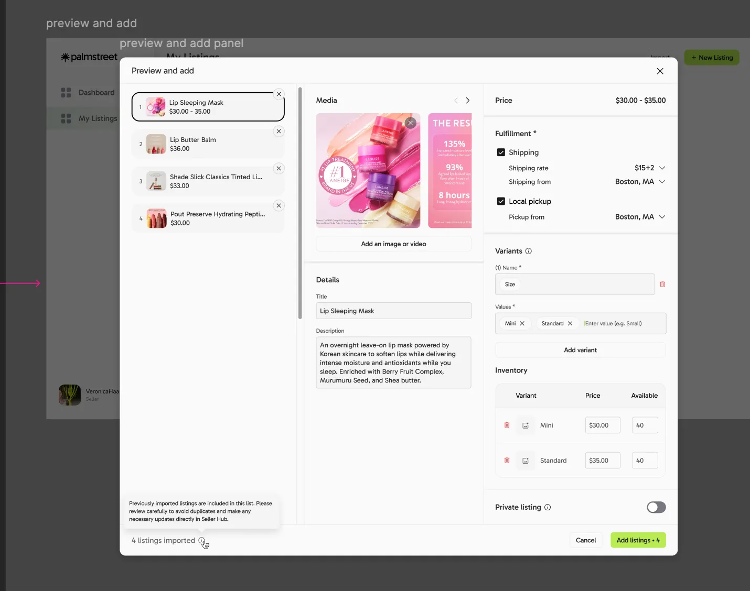Open the Variants info tooltip
Viewport: 750px width, 591px height.
click(529, 251)
